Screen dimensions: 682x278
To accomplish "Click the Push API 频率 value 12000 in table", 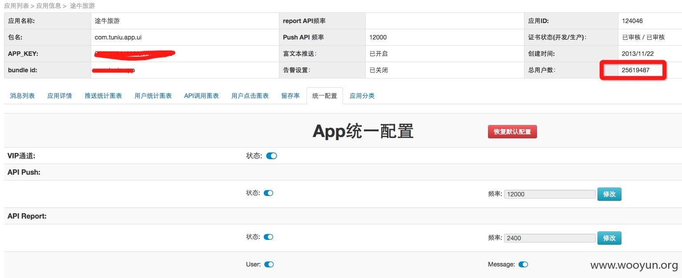I will (378, 37).
